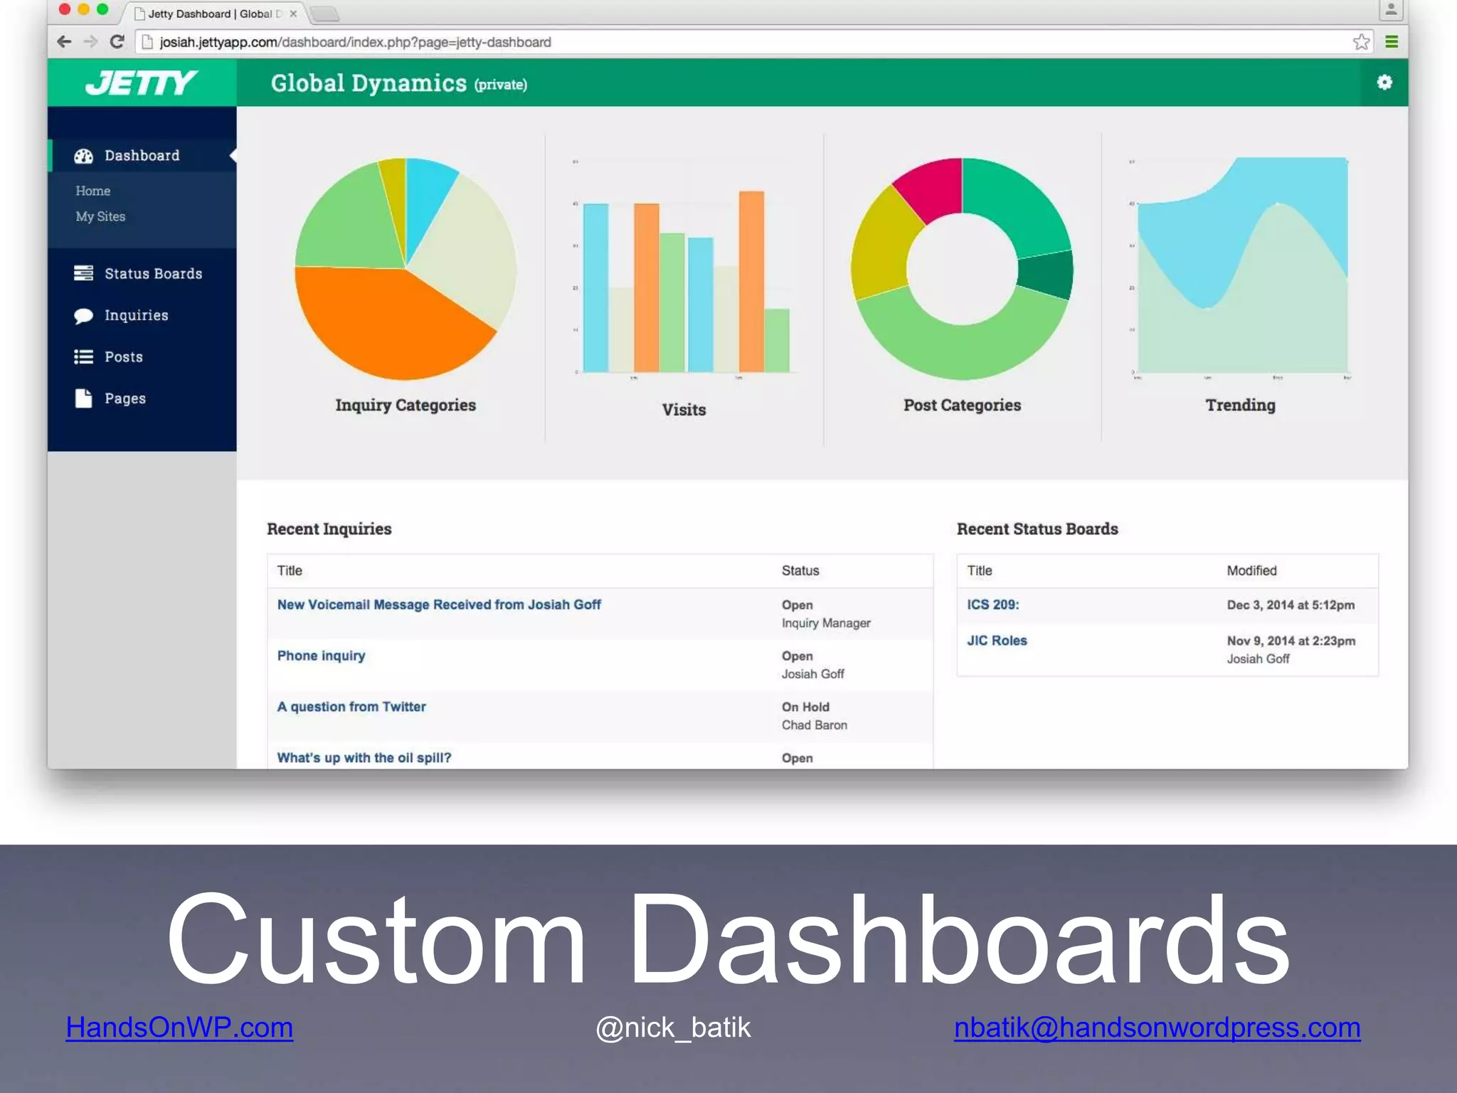Click Dec 3, 2014 at 5:12pm date
The height and width of the screenshot is (1093, 1457).
click(1291, 605)
